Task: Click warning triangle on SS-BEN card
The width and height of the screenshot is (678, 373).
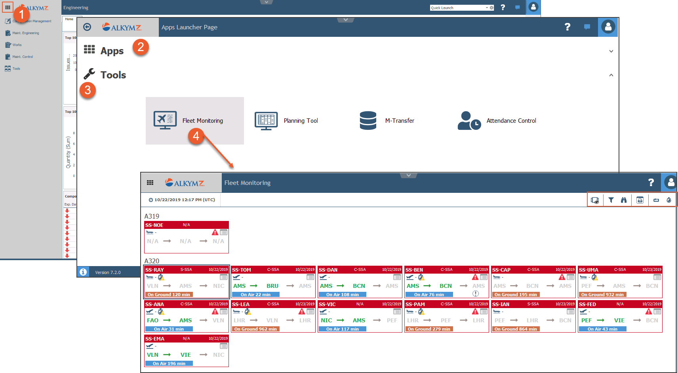Action: (x=475, y=277)
